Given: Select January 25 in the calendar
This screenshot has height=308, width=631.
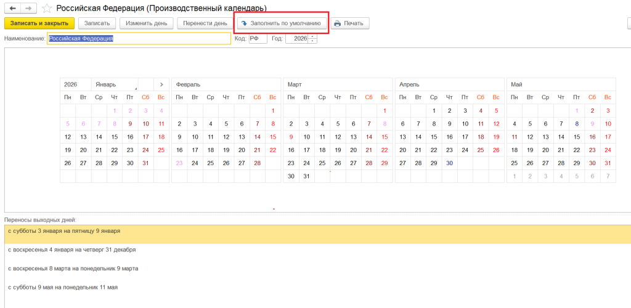Looking at the screenshot, I should (x=161, y=150).
